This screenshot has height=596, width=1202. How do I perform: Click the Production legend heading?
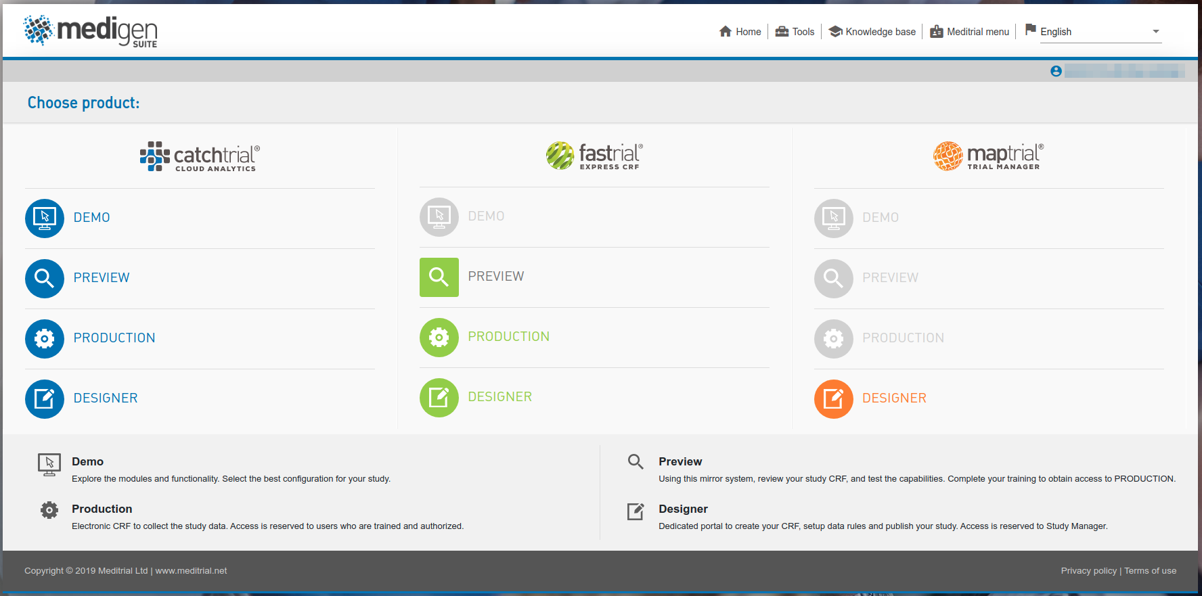pos(102,509)
